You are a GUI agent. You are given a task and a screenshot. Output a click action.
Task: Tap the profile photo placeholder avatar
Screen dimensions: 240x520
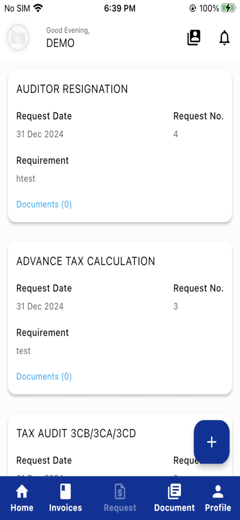[x=18, y=37]
